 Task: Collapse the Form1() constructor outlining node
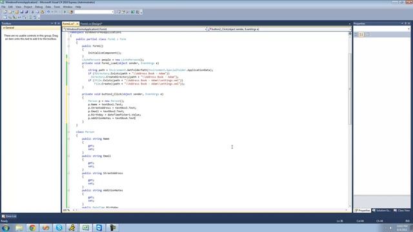click(69, 46)
